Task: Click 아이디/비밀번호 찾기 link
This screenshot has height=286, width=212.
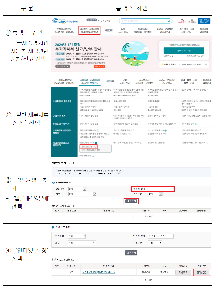Action: click(x=195, y=56)
